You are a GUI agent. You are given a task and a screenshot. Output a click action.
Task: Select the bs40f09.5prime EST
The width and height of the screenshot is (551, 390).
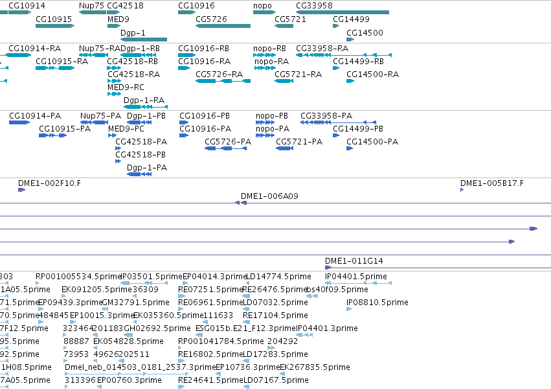click(x=337, y=290)
